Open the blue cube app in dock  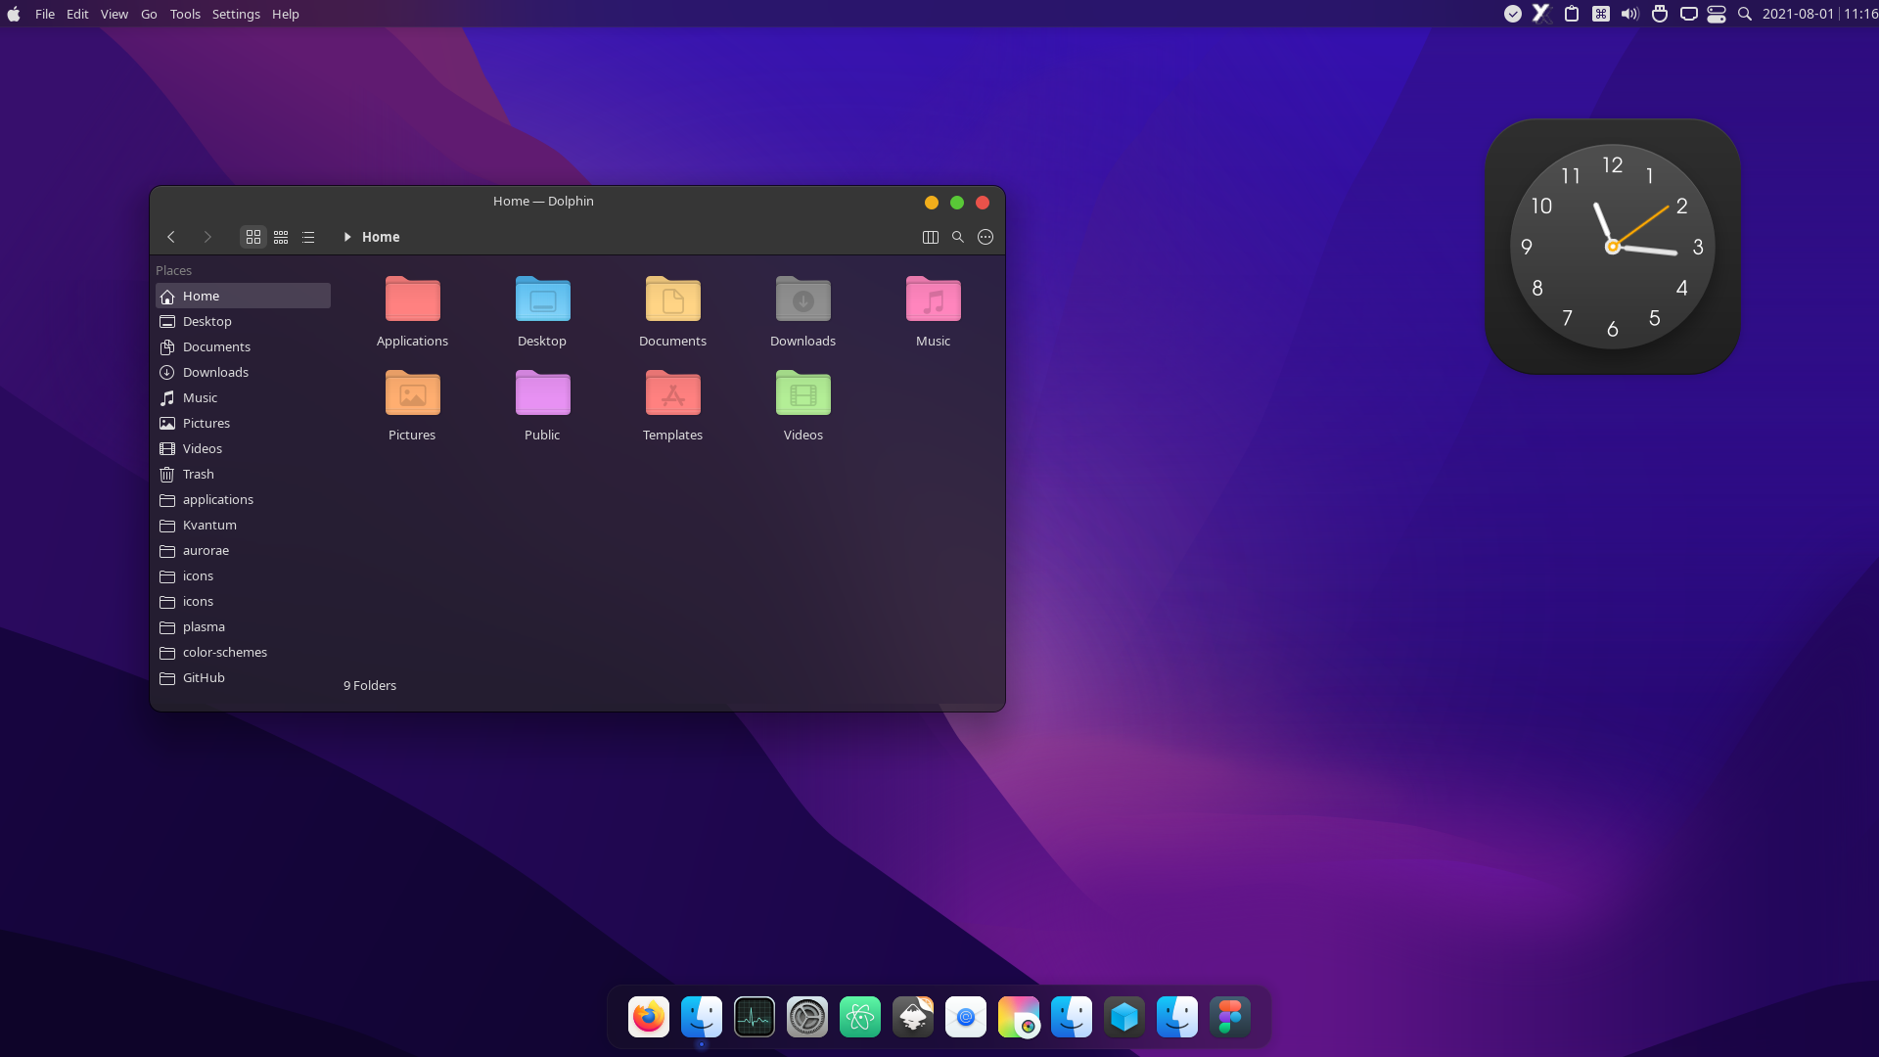click(1124, 1018)
